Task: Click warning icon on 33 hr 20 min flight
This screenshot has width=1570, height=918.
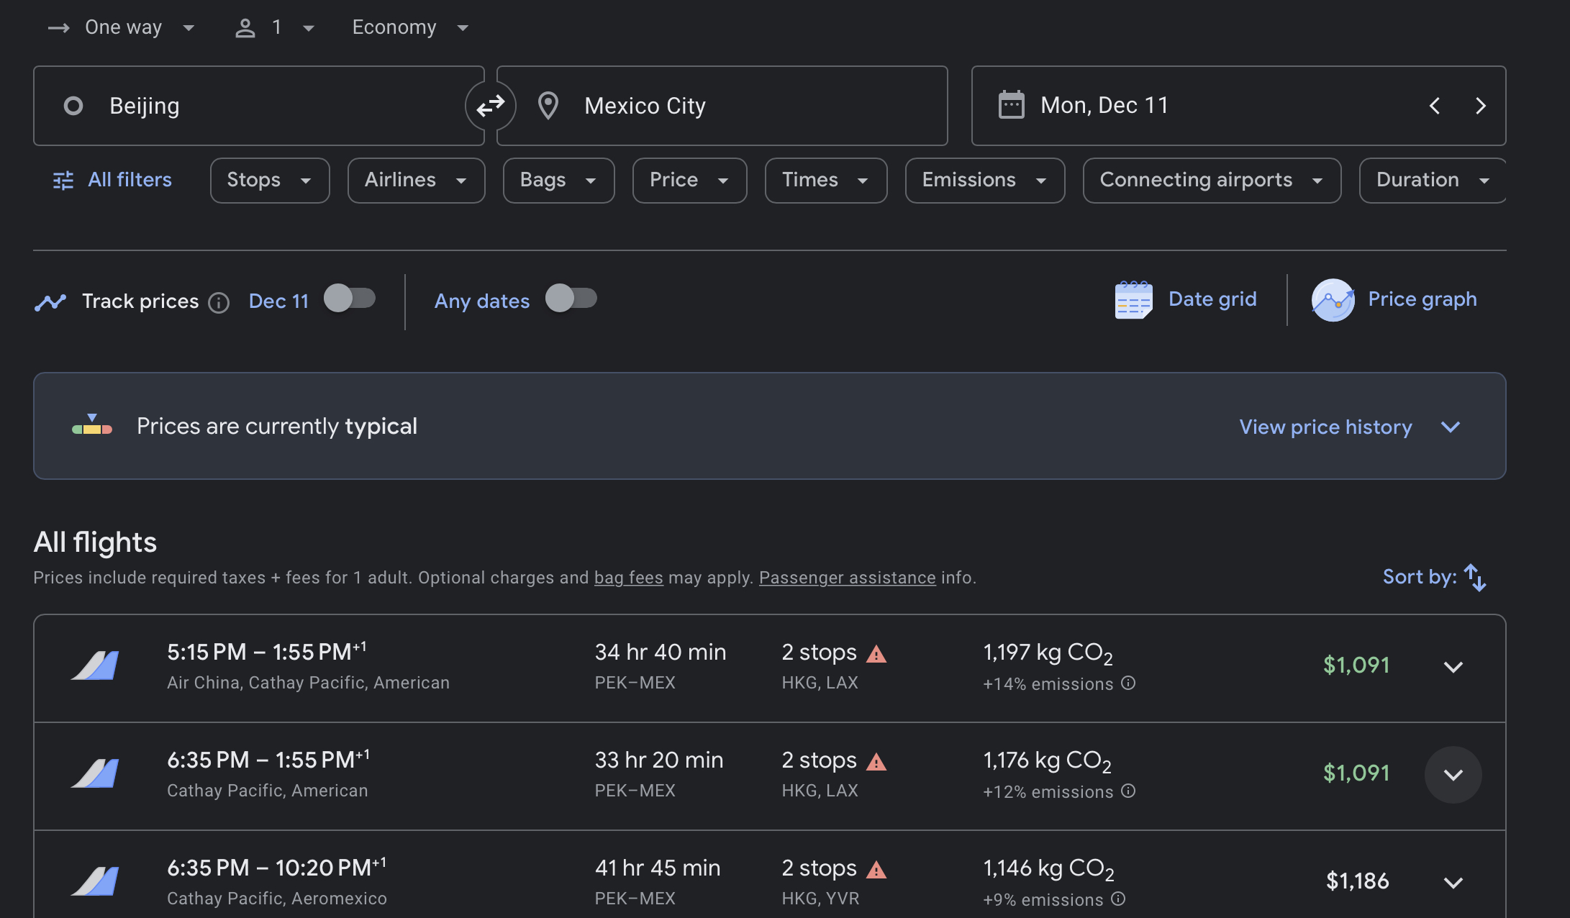Action: [x=876, y=762]
